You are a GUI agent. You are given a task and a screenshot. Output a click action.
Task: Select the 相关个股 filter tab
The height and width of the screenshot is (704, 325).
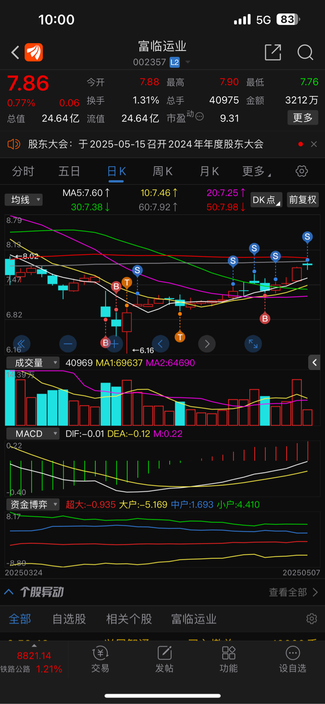[x=129, y=619]
